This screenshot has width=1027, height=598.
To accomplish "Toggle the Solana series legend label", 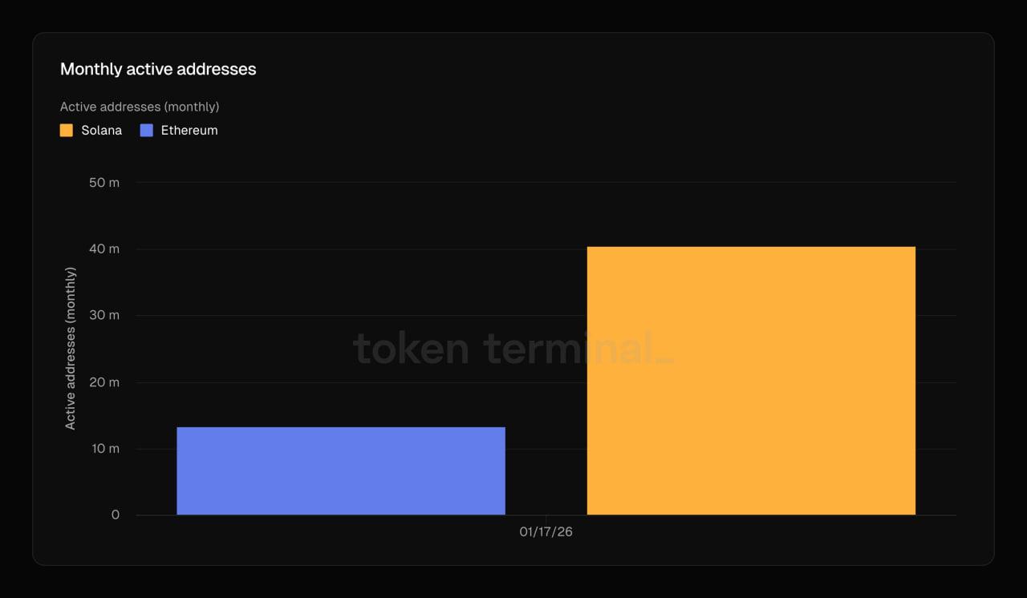I will tap(101, 130).
